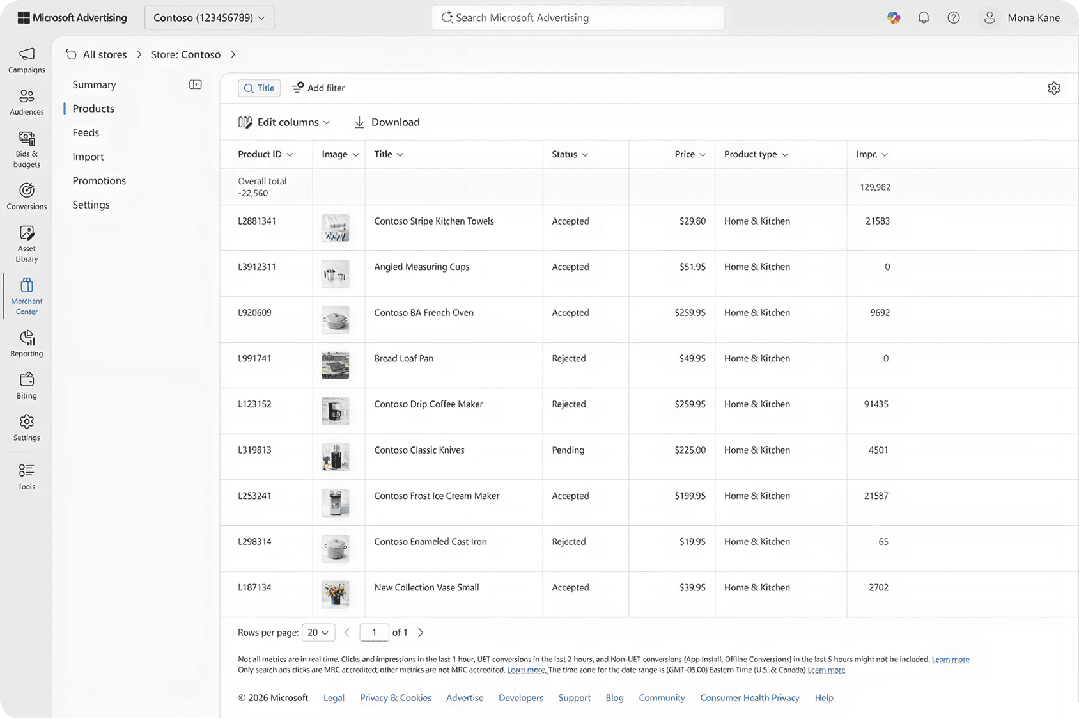Click the Search Microsoft Advertising box

click(x=578, y=18)
